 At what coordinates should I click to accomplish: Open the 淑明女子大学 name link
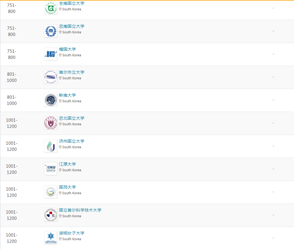[72, 233]
